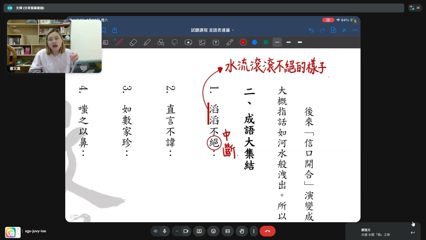Select the shapes tool
The image size is (426, 240).
pos(161,42)
